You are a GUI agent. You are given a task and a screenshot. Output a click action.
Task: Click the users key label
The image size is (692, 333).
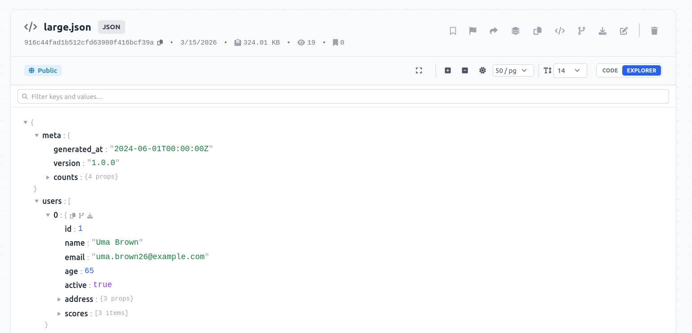click(x=52, y=201)
